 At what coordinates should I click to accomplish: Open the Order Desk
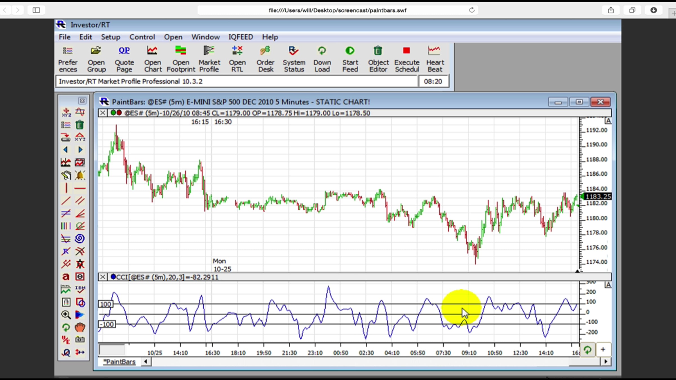pos(265,59)
